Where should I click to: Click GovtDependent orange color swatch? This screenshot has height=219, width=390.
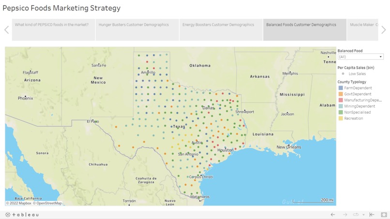(x=341, y=94)
